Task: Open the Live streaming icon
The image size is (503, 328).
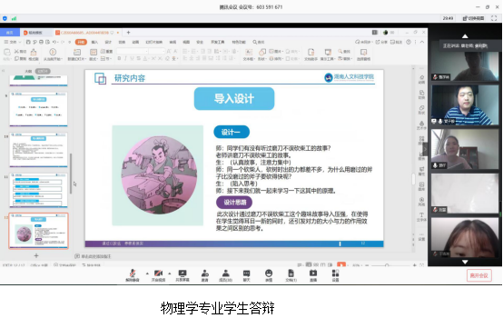Action: (x=313, y=275)
